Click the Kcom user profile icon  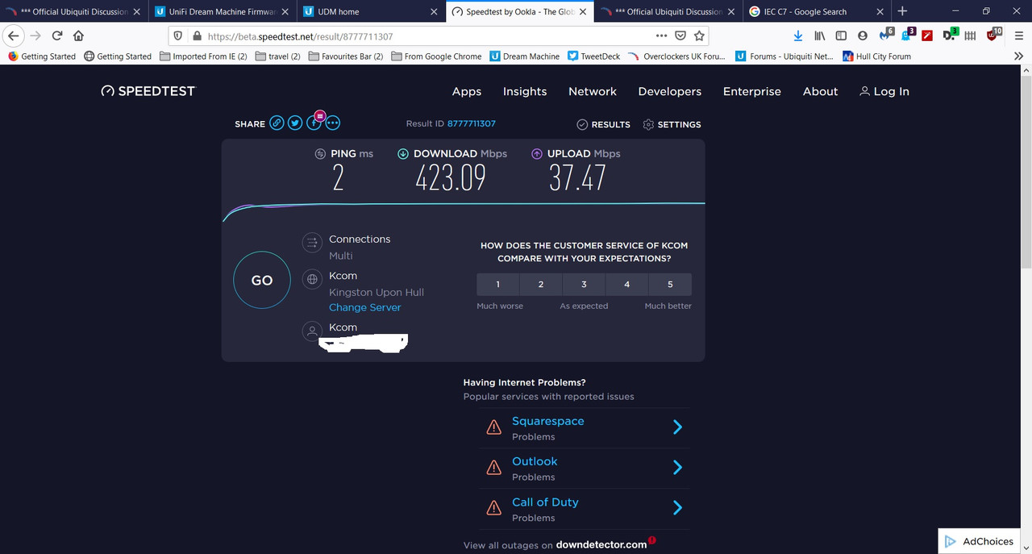[312, 331]
